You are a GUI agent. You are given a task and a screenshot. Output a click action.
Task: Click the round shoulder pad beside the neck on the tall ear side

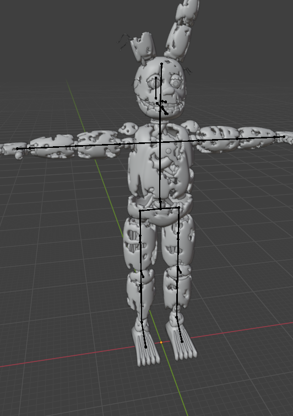[x=191, y=126]
